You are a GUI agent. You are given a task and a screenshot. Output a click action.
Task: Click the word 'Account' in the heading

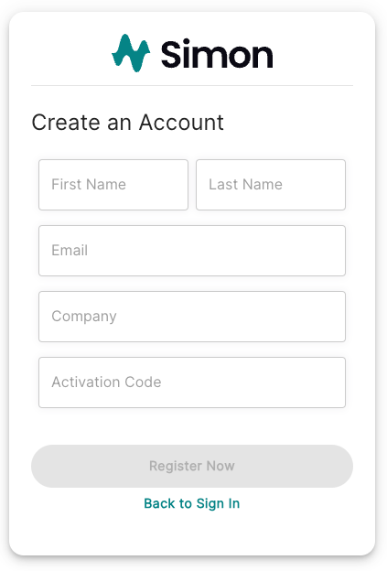pos(181,123)
